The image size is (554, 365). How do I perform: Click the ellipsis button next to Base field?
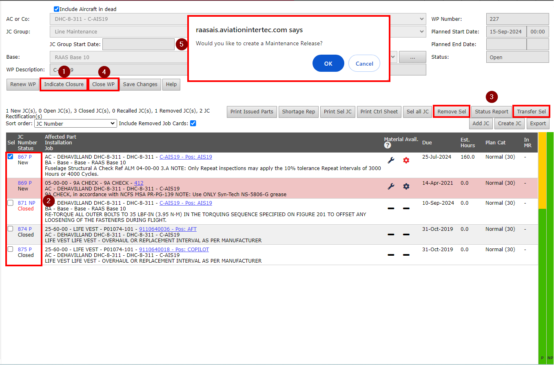pos(412,58)
